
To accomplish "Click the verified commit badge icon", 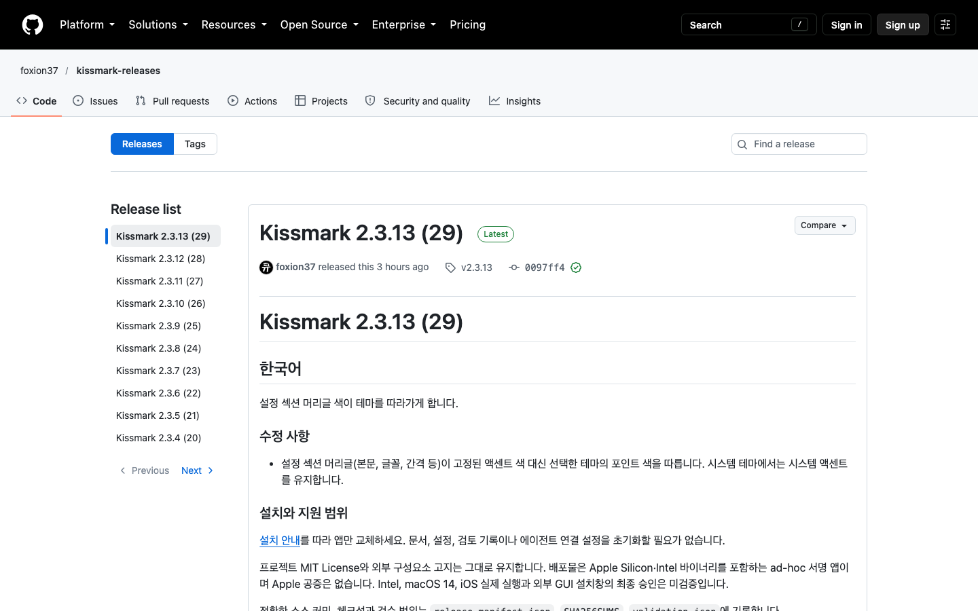I will click(x=576, y=267).
